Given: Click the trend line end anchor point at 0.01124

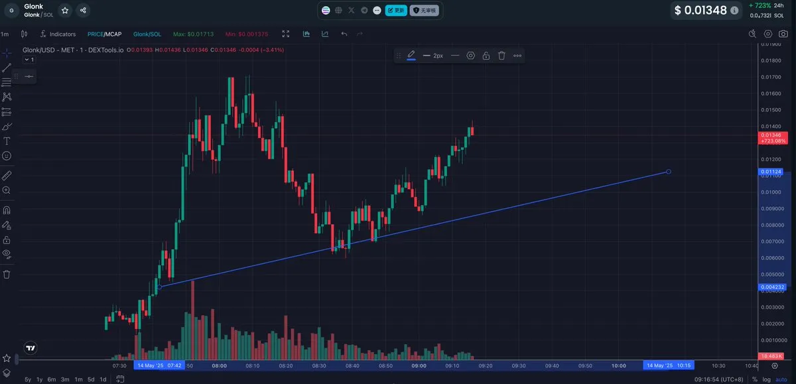Looking at the screenshot, I should tap(669, 172).
